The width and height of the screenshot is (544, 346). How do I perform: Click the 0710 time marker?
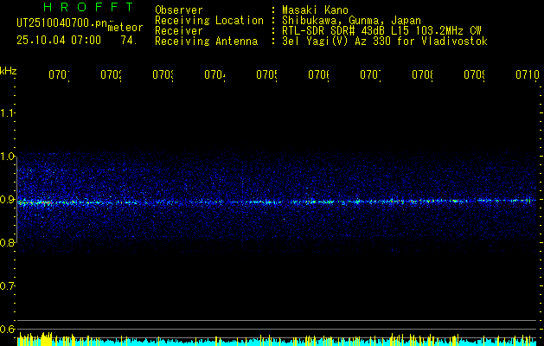[528, 75]
